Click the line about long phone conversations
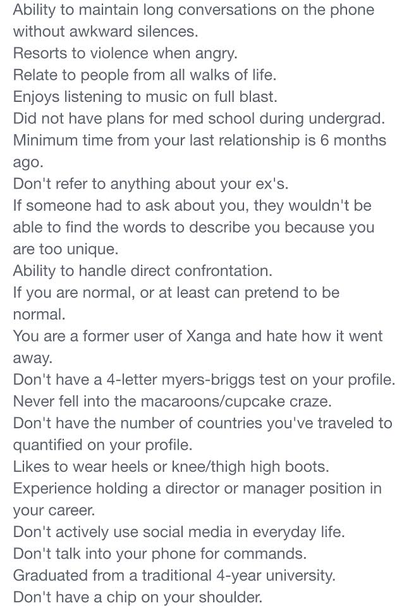Screen dimensions: 409x606 (x=193, y=10)
